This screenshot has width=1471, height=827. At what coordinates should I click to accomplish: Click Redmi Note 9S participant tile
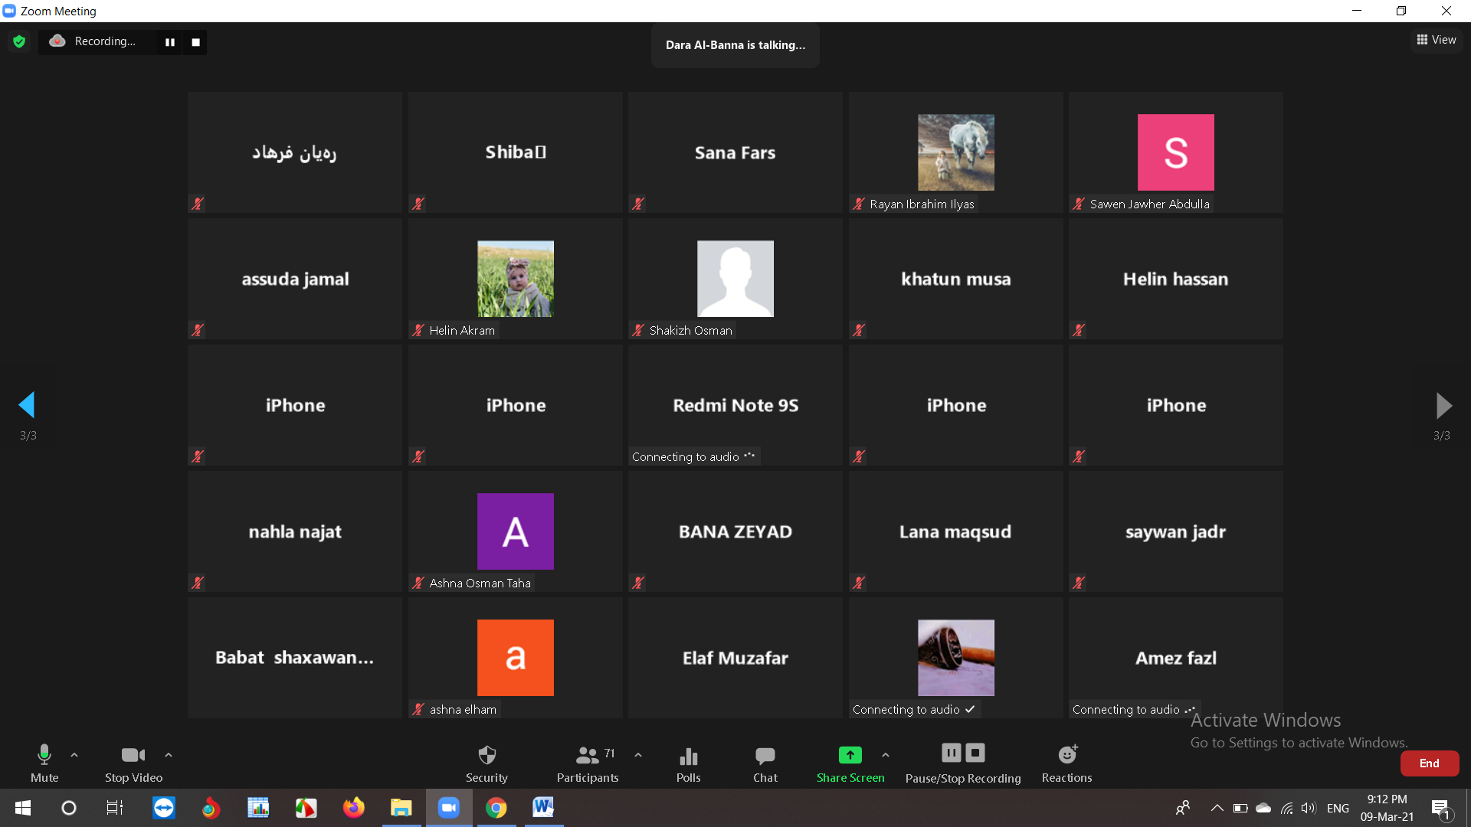(x=735, y=405)
